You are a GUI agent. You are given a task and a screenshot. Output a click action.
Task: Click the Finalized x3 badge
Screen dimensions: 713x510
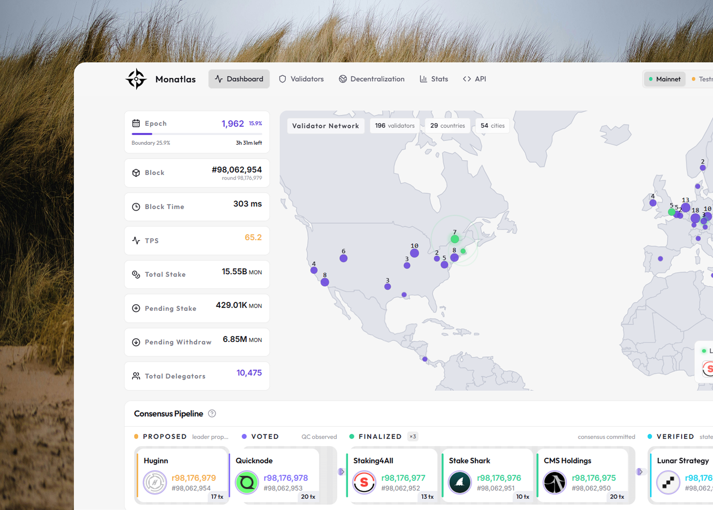tap(413, 436)
